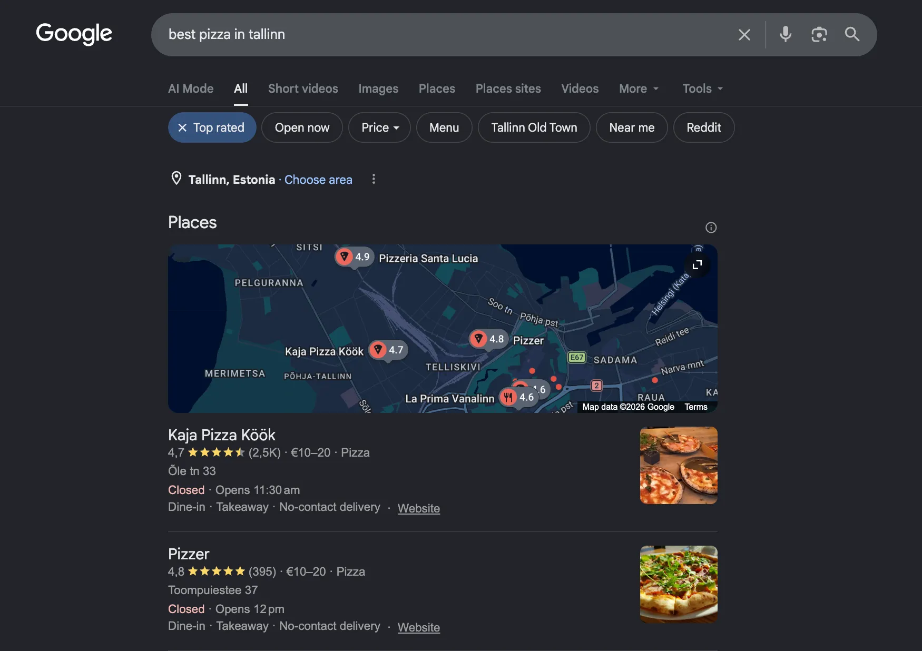Switch to Short videos tab

tap(303, 88)
